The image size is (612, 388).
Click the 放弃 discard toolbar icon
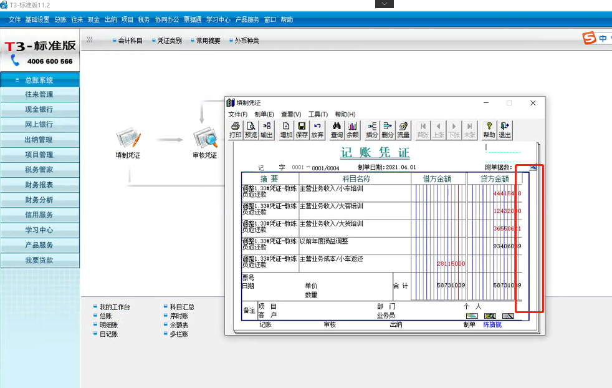pyautogui.click(x=317, y=130)
